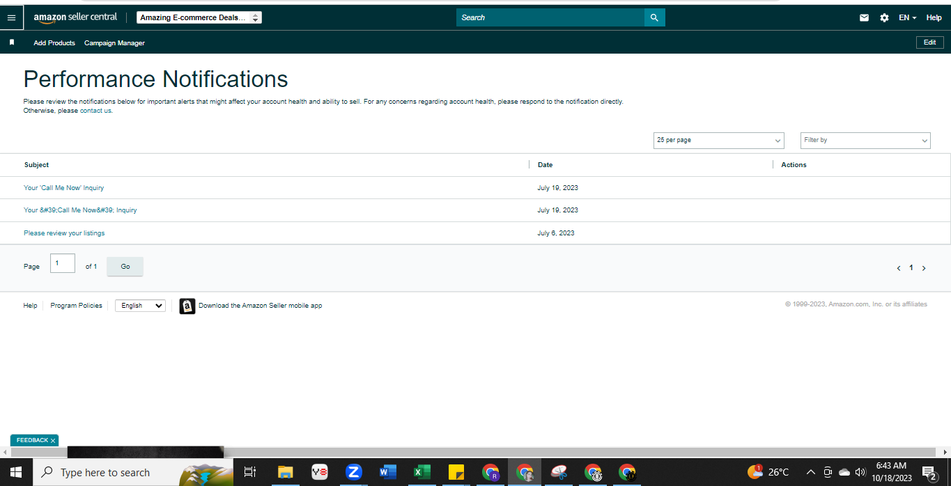The height and width of the screenshot is (486, 951).
Task: Click the search magnifier button
Action: [x=654, y=17]
